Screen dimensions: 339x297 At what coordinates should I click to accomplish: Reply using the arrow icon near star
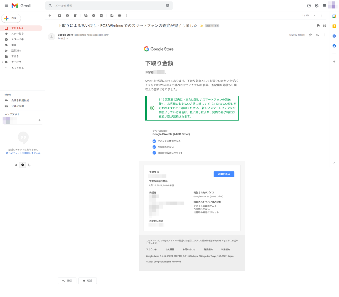(x=318, y=35)
